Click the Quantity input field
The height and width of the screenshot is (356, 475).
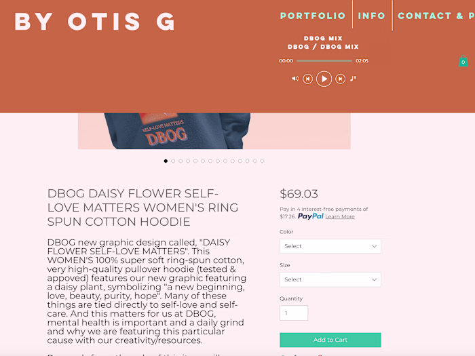point(294,313)
